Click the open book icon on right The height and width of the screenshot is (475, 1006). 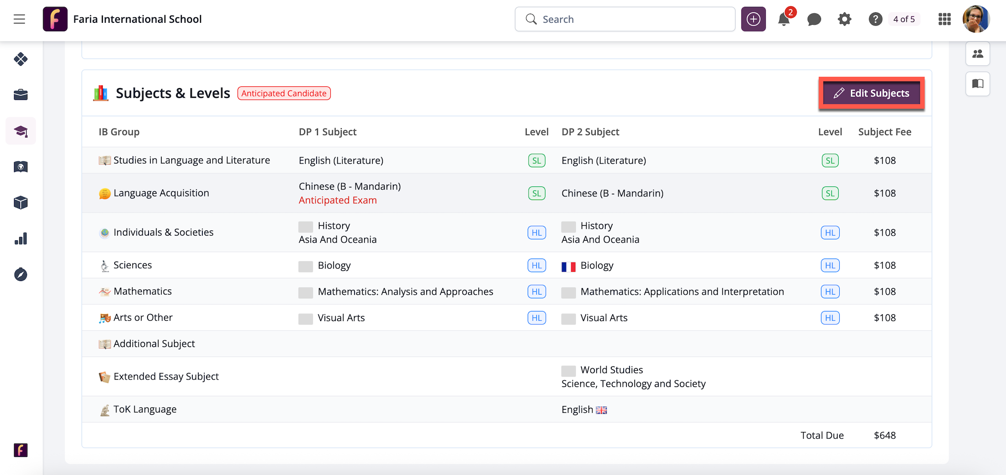(x=978, y=84)
